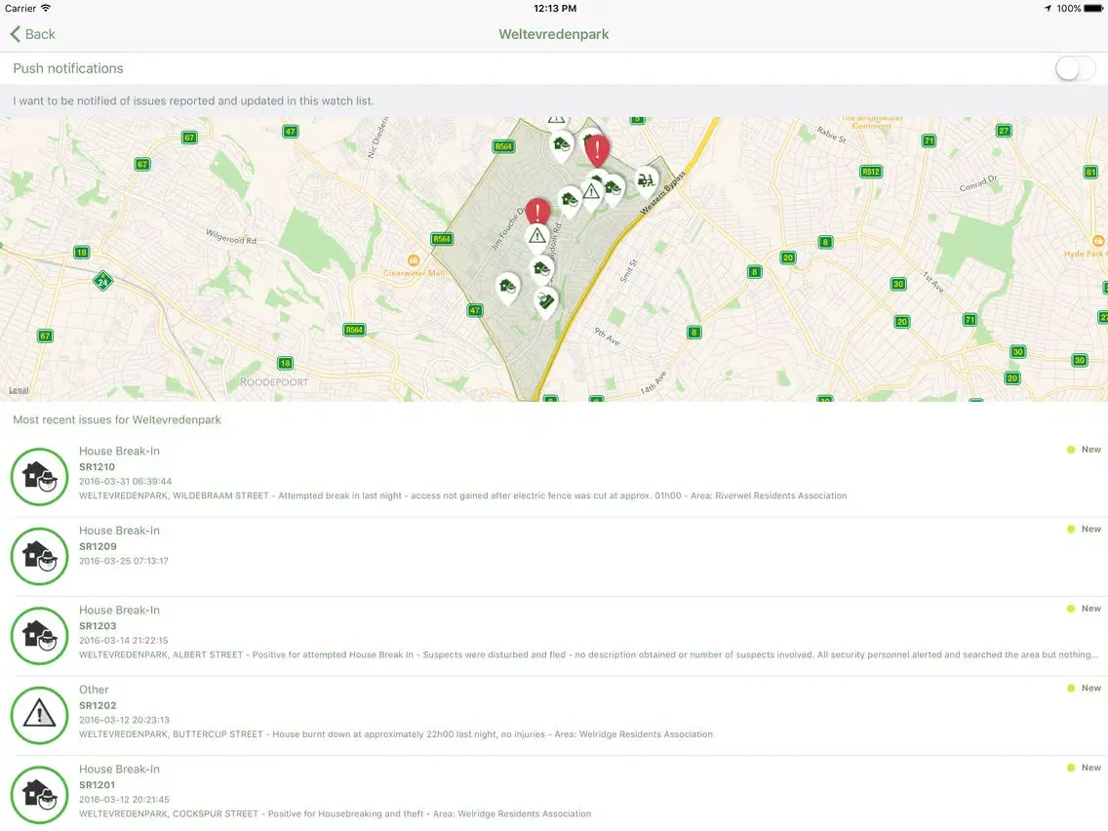Viewport: 1108px width, 831px height.
Task: Go back using the Back button
Action: (32, 34)
